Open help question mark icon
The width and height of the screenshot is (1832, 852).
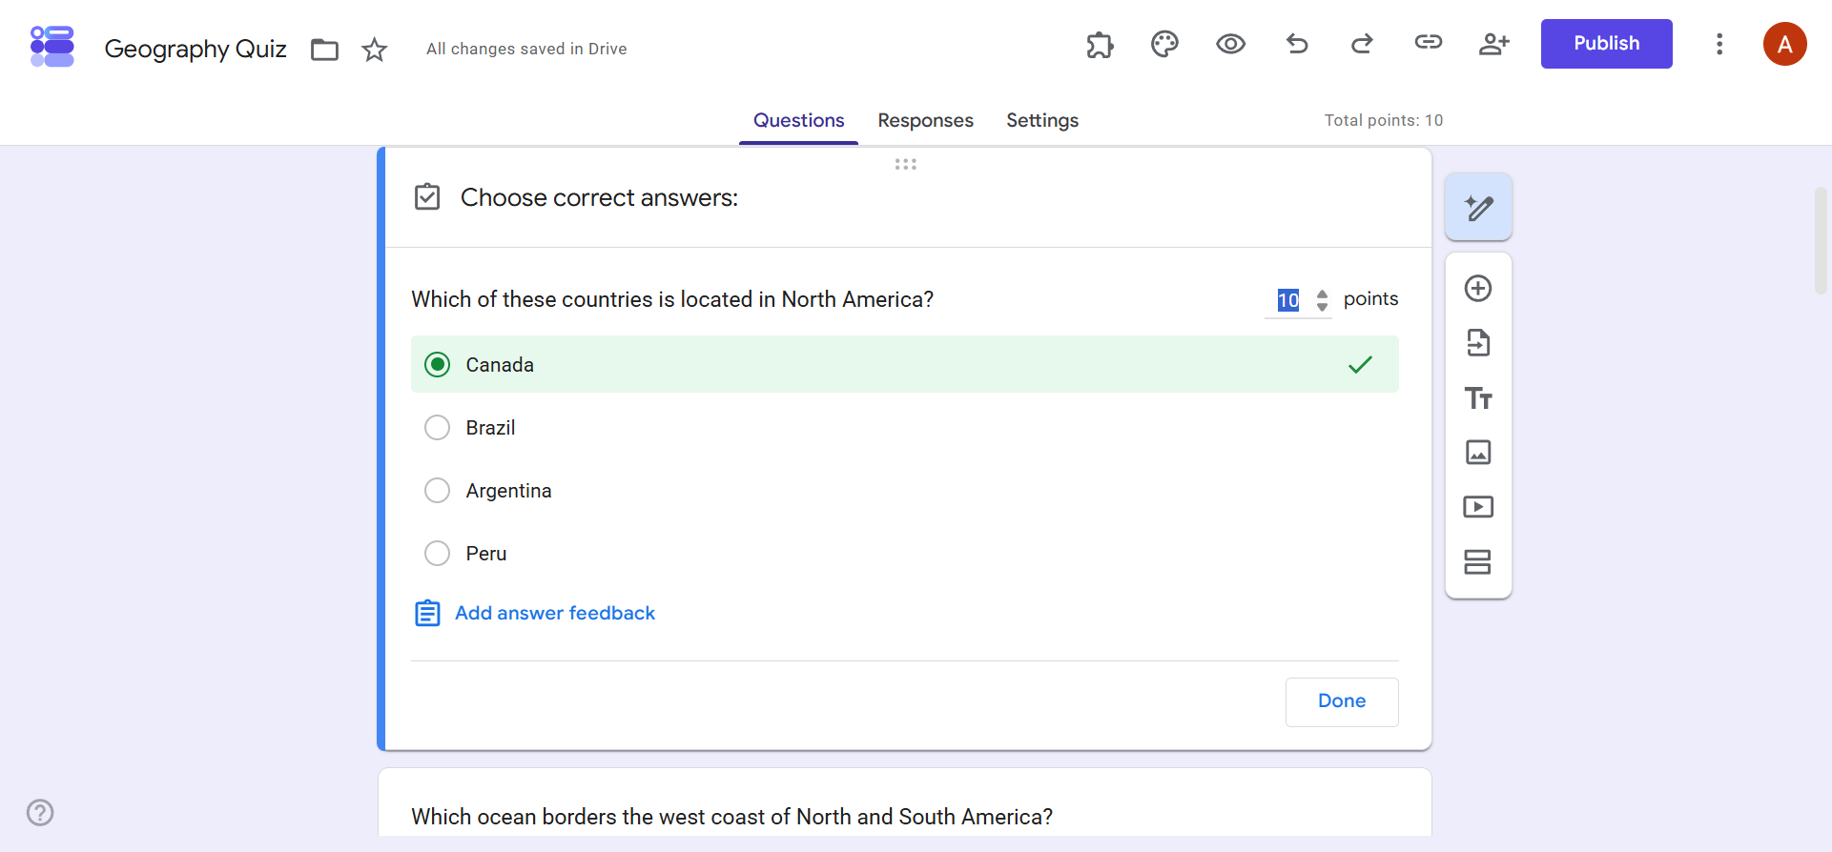click(x=40, y=813)
